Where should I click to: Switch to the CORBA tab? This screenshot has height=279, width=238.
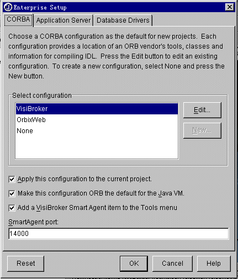coord(18,20)
